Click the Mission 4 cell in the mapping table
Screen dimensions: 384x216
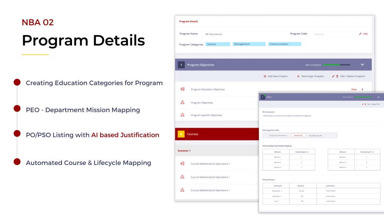[x=341, y=157]
